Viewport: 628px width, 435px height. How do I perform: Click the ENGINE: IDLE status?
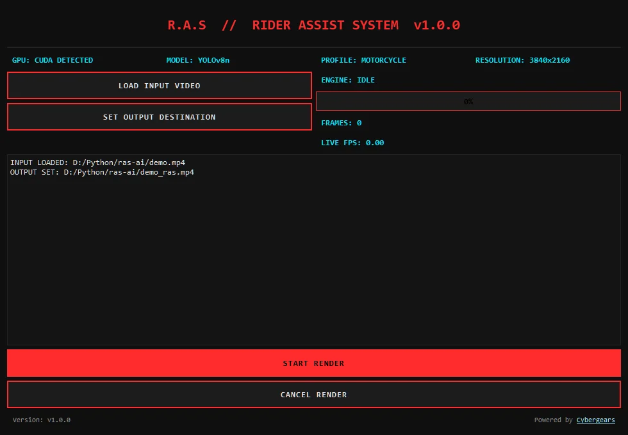coord(348,80)
